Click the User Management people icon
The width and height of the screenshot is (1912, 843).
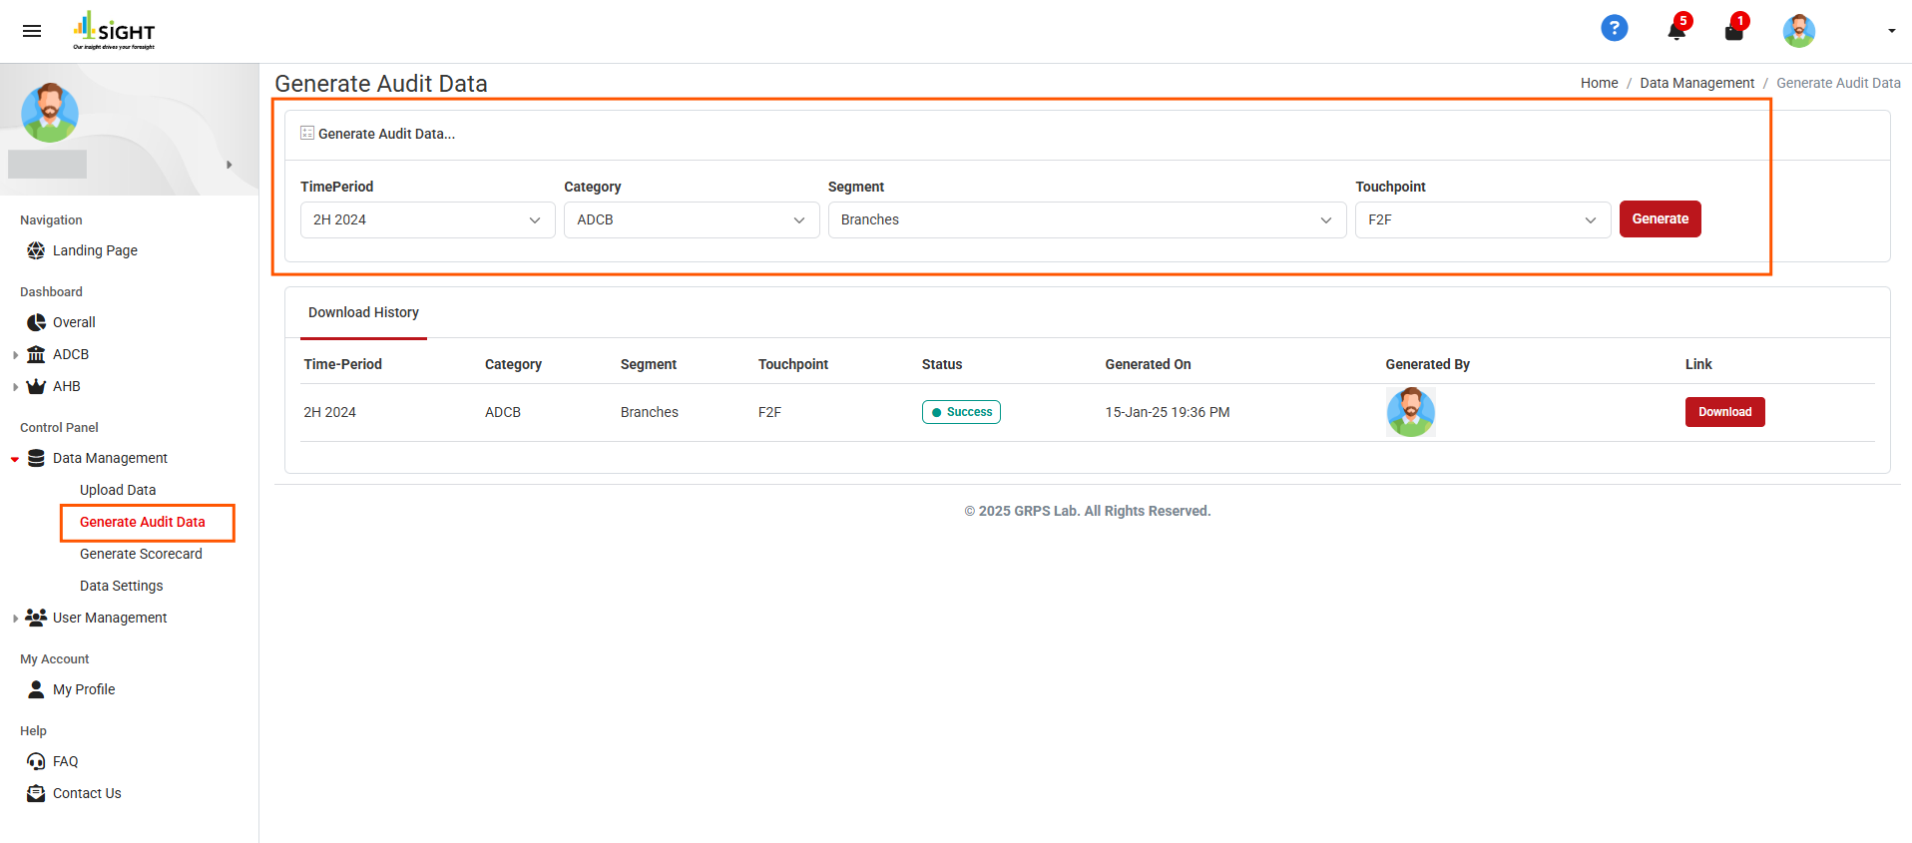[36, 617]
